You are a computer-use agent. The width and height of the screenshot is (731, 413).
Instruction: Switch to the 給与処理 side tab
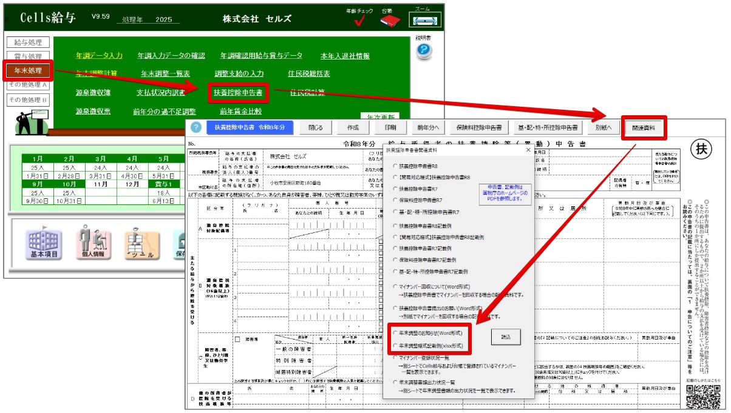[28, 42]
